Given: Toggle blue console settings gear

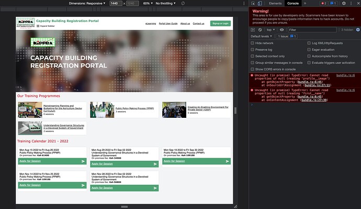Looking at the screenshot, I should (x=358, y=30).
